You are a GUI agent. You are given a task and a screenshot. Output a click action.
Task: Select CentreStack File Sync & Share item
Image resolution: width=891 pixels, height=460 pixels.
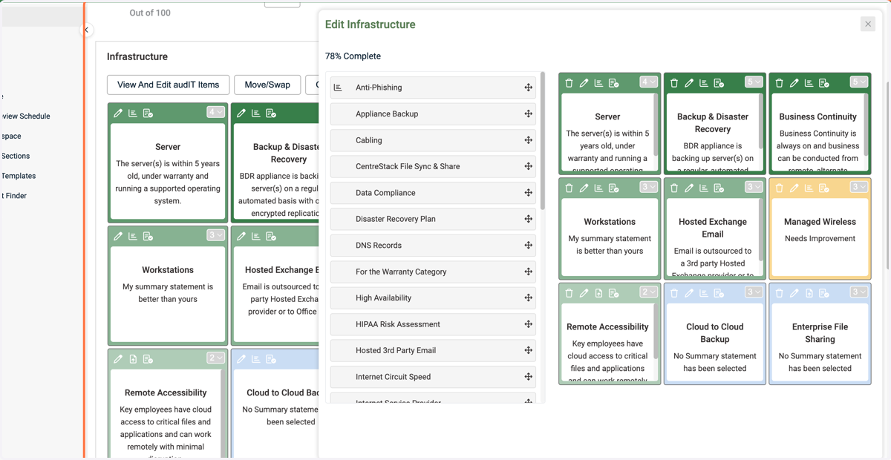click(433, 167)
